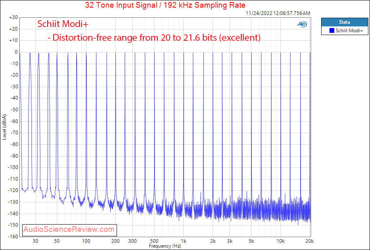370x250 pixels.
Task: Click the 2k frequency axis tick label
Action: (x=213, y=241)
